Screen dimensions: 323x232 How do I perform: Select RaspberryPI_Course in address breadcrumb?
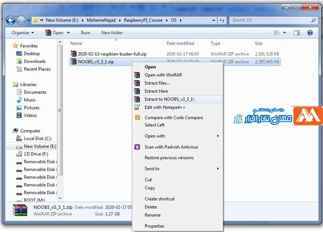143,20
